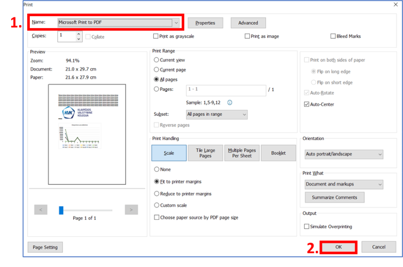Select the Current page radio button
The width and height of the screenshot is (403, 267).
157,70
